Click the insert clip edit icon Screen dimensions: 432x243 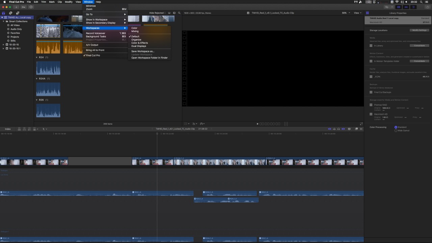click(24, 129)
